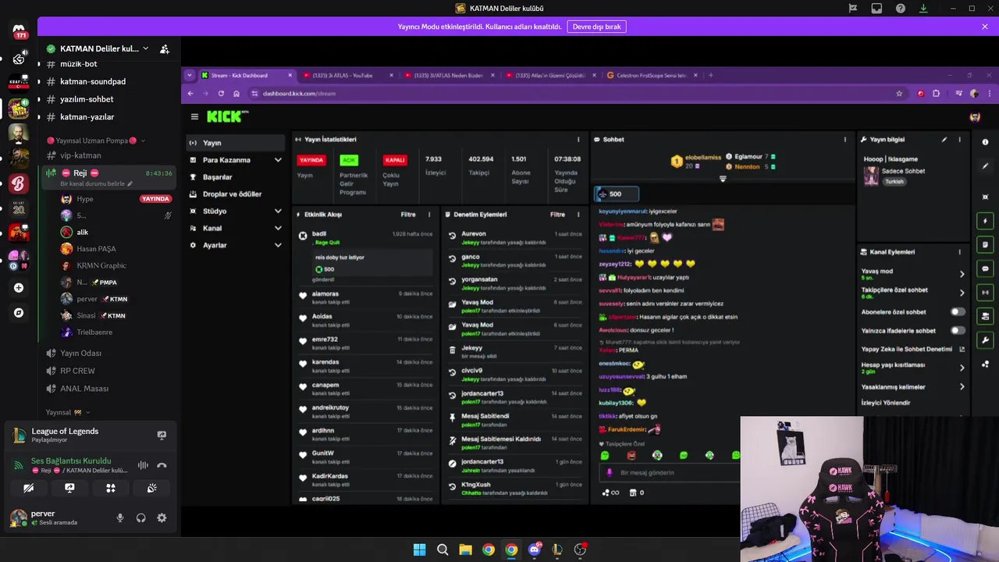
Task: Expand the chat leaderboard down arrow
Action: tap(723, 179)
